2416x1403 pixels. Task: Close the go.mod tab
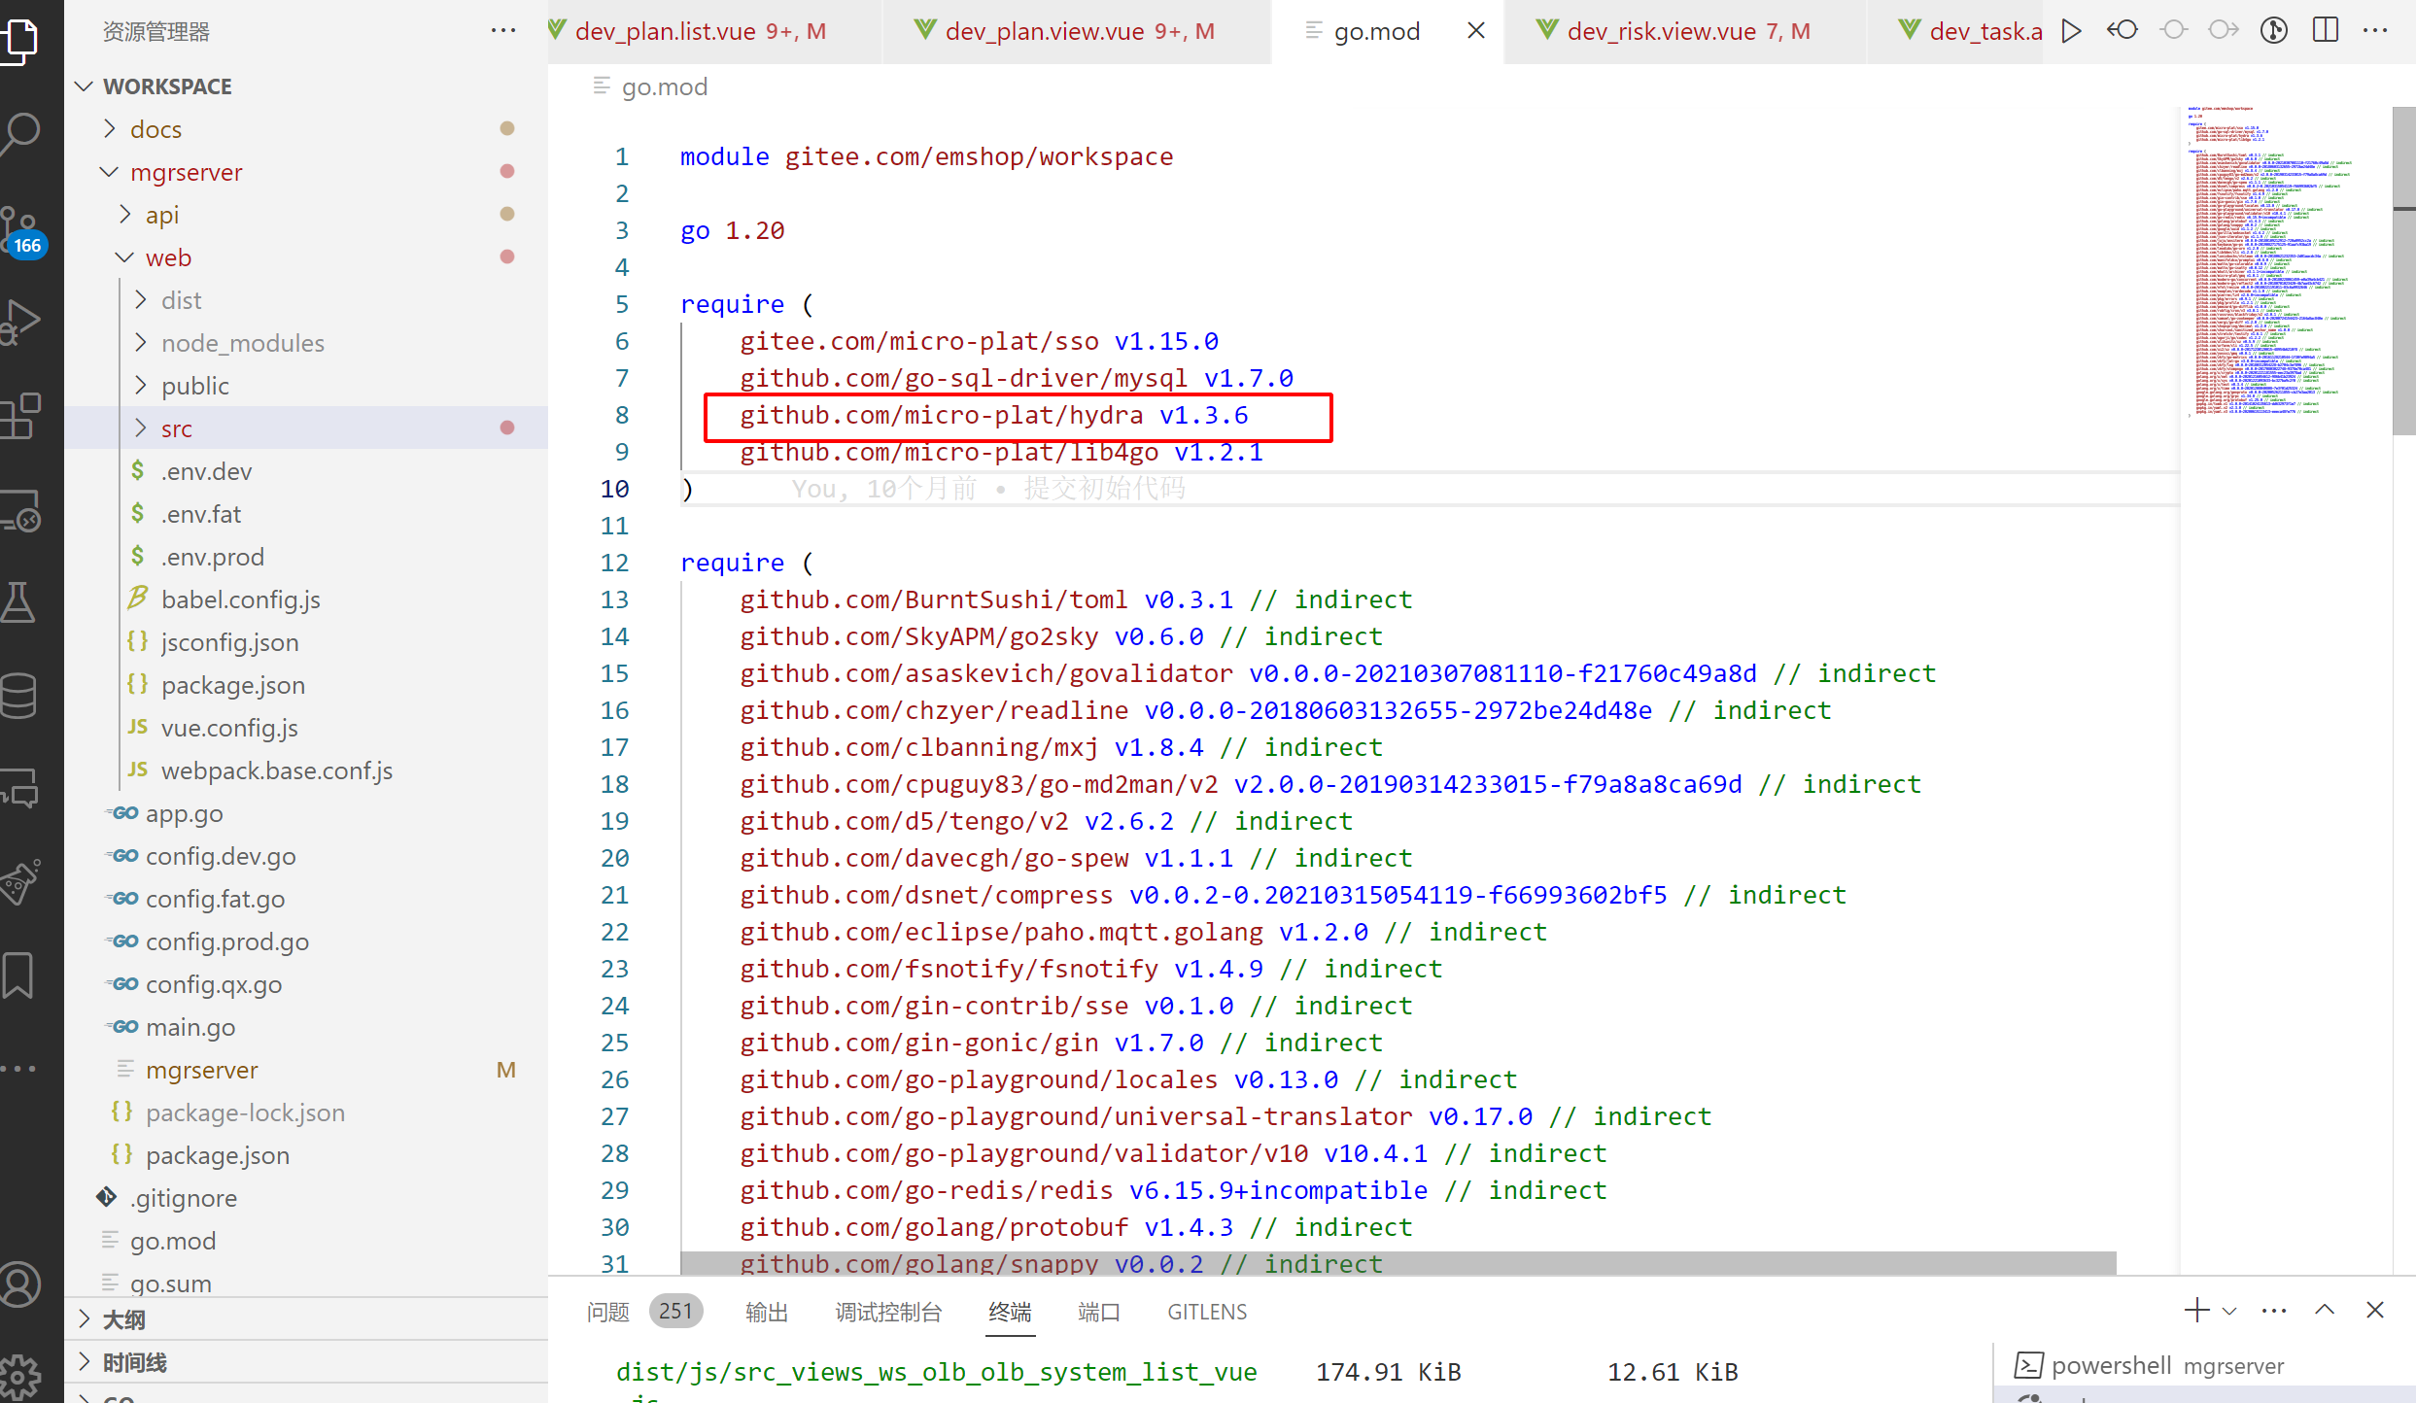pos(1475,31)
